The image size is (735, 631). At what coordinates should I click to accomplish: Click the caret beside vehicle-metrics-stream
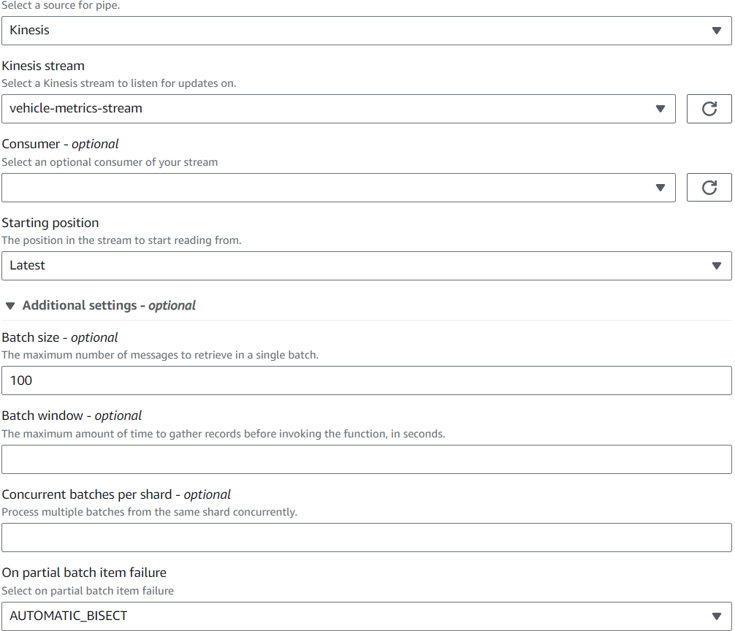(660, 109)
